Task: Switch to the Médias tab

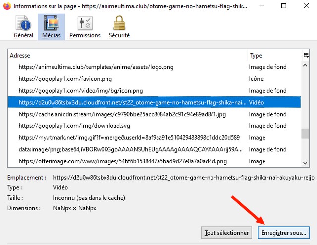Action: pos(52,27)
